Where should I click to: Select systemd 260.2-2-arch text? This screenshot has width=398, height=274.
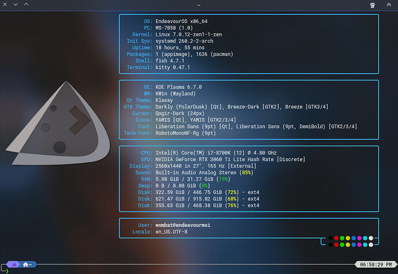point(184,41)
